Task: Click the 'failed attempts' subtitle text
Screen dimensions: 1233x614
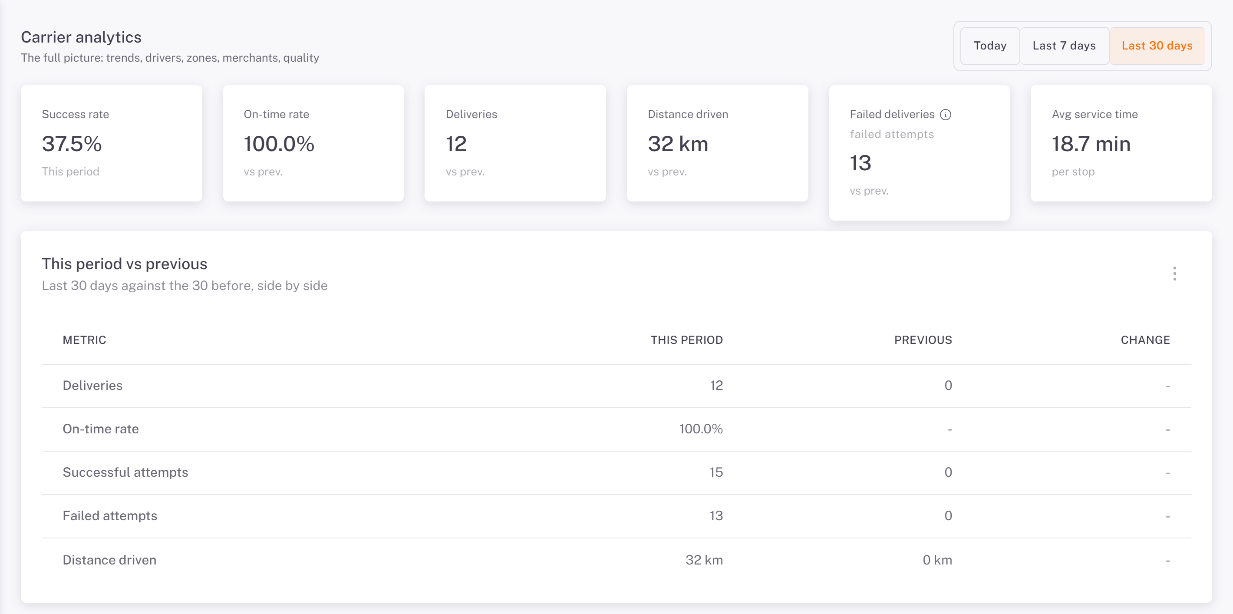Action: (891, 134)
